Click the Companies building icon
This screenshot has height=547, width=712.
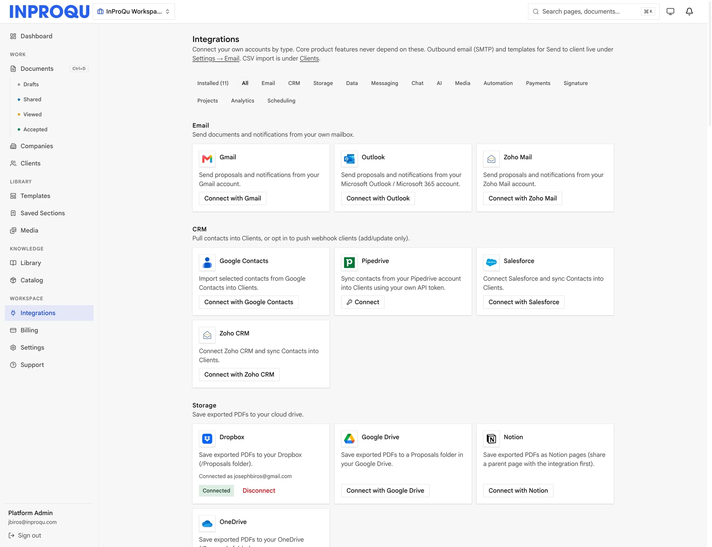pyautogui.click(x=13, y=146)
